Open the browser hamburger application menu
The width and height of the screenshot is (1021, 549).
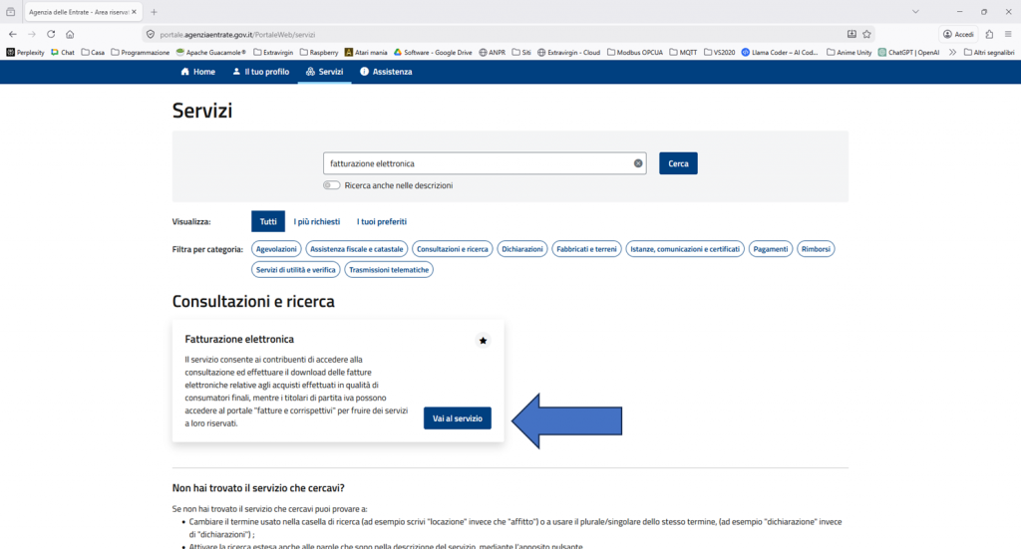(1008, 34)
